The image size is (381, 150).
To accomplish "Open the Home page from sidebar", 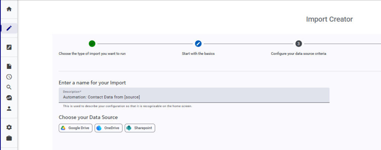I will tap(9, 9).
